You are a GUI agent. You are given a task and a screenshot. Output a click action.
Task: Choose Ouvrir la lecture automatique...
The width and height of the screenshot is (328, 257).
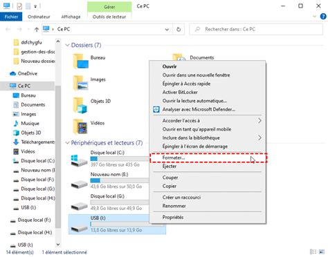coord(208,101)
